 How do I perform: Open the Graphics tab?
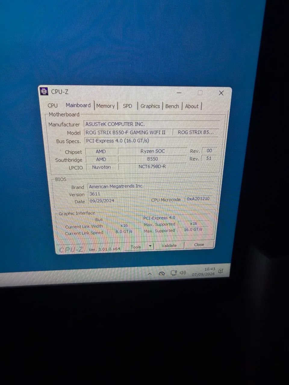150,106
